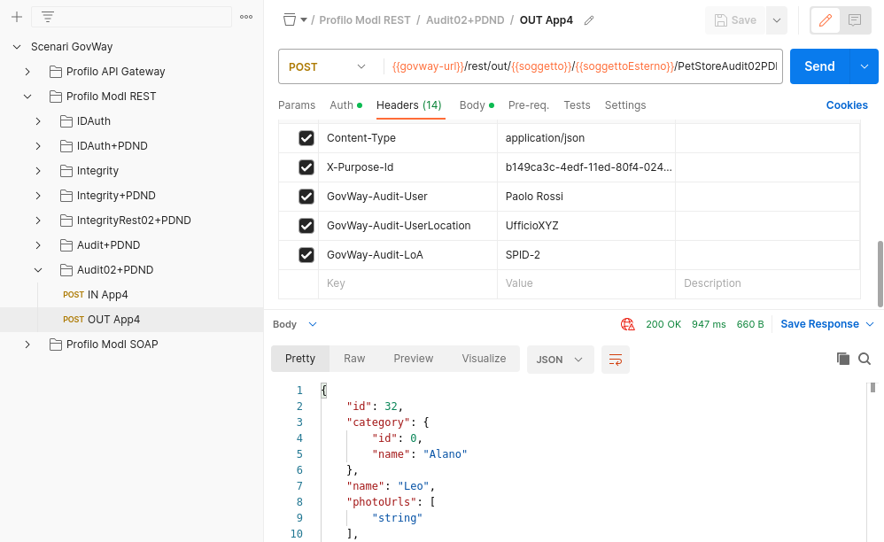
Task: Click the Audit+PDND folder icon
Action: click(66, 245)
